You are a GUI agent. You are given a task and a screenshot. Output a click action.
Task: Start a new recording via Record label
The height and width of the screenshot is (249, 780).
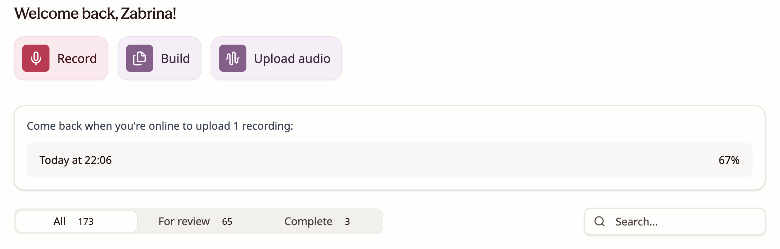pyautogui.click(x=77, y=59)
